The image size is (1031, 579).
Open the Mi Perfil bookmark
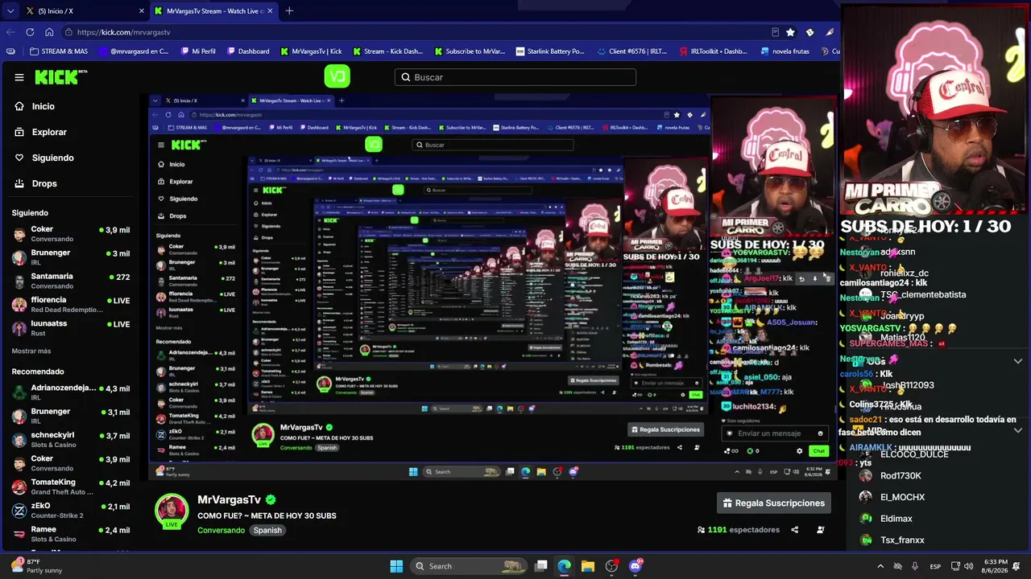click(197, 51)
